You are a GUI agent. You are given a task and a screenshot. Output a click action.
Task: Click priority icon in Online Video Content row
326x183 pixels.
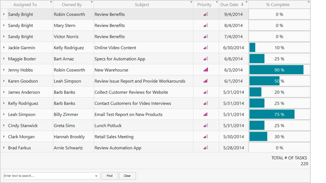(206, 47)
